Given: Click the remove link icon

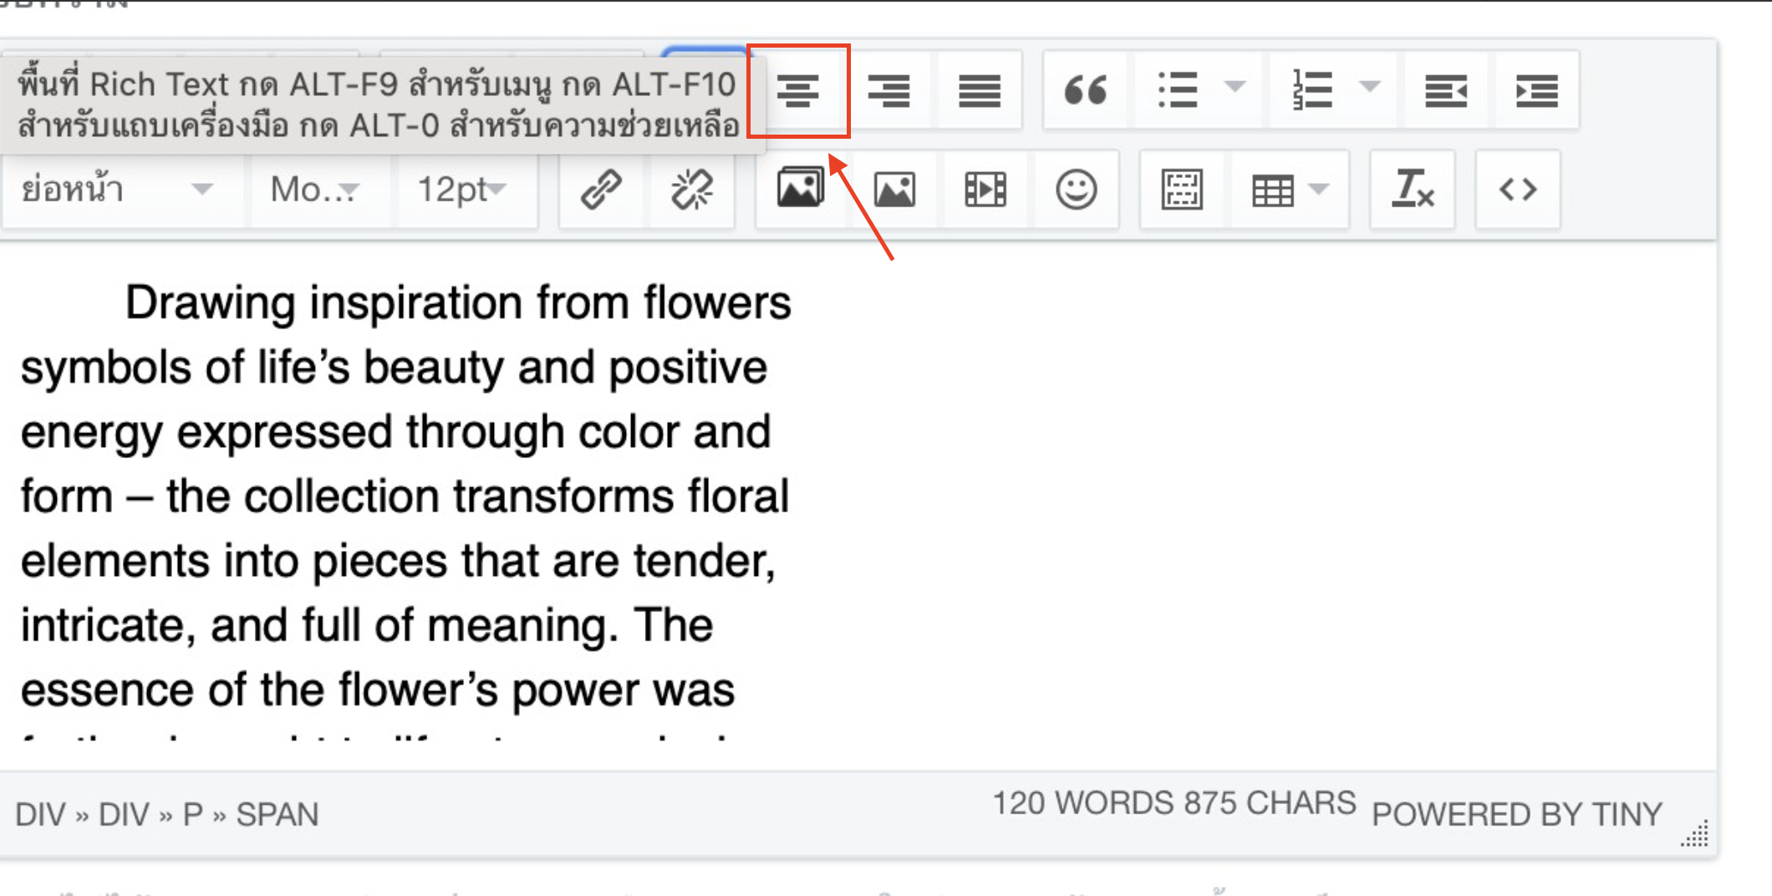Looking at the screenshot, I should [692, 190].
